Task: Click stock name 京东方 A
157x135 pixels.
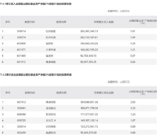Action: 51,120
